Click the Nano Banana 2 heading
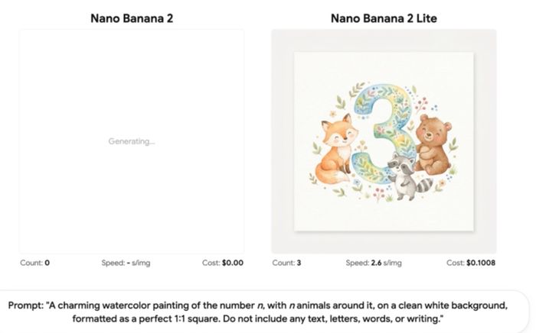 [132, 18]
